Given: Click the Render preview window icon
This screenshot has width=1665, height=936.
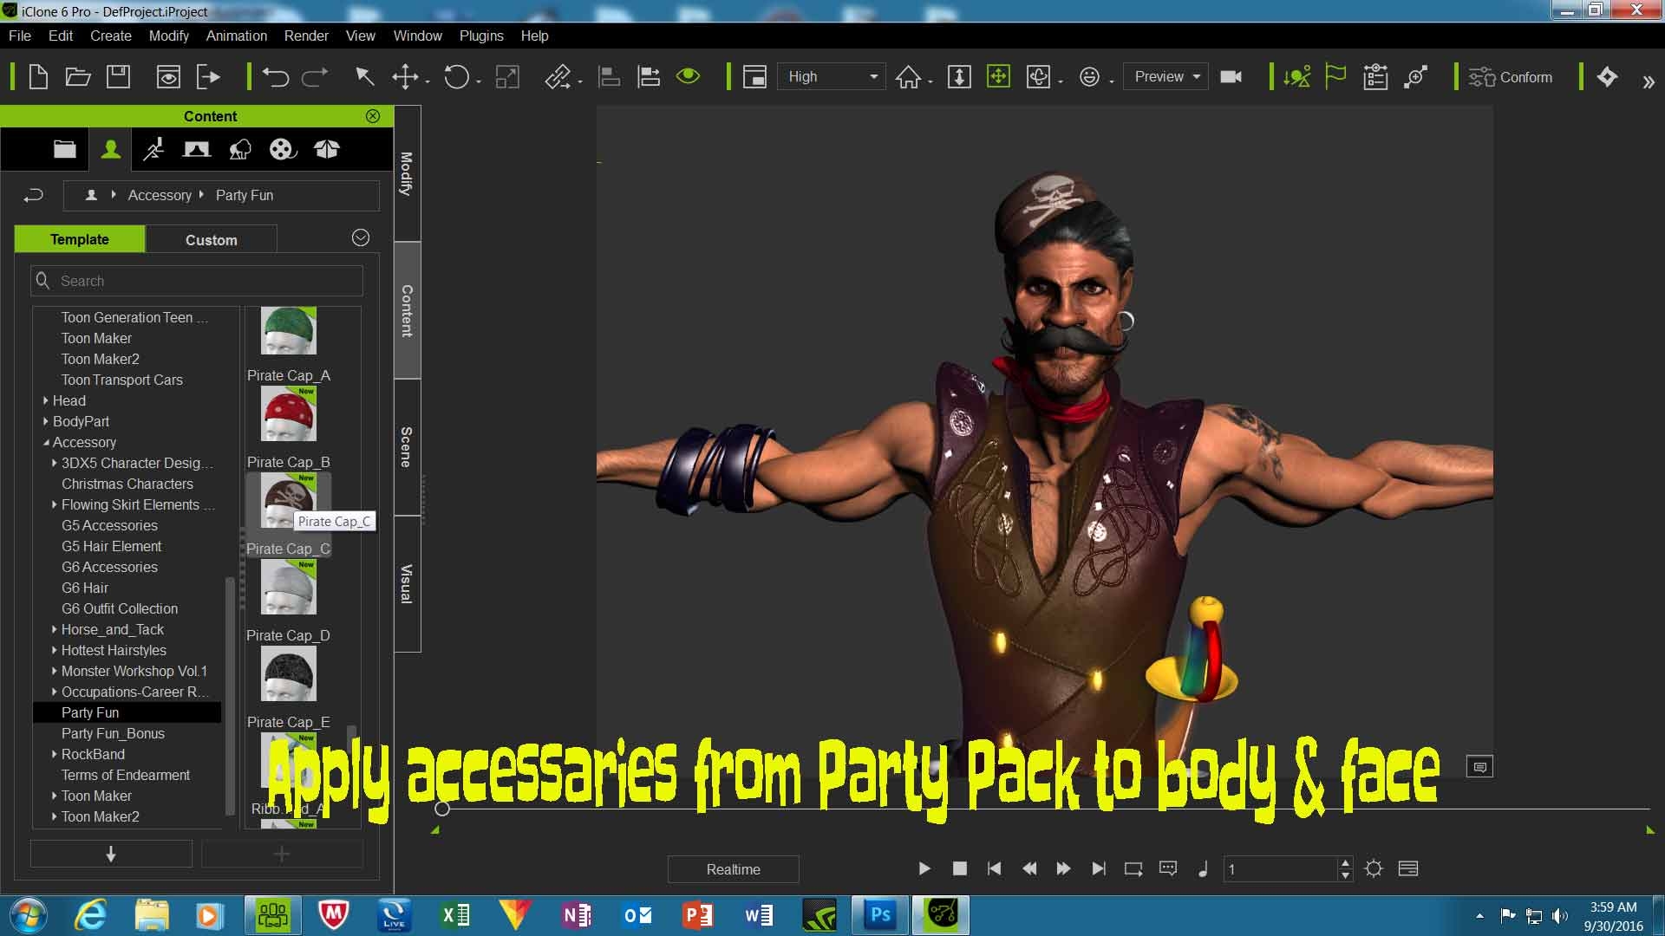Looking at the screenshot, I should coord(168,77).
